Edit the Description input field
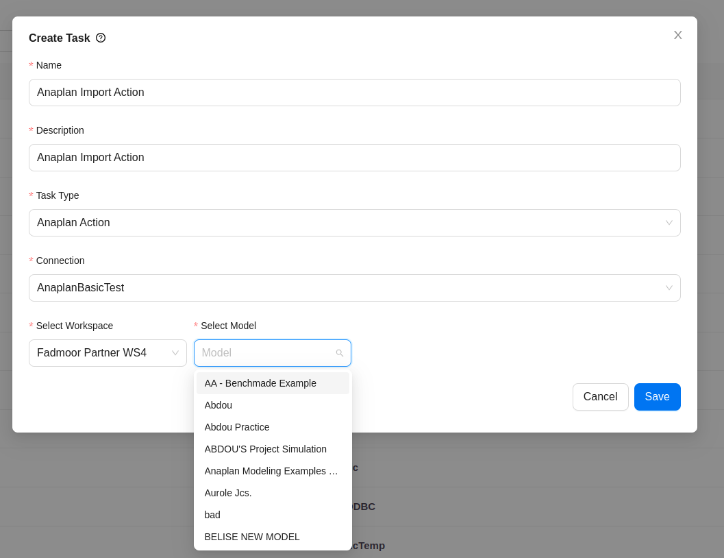 [x=355, y=158]
